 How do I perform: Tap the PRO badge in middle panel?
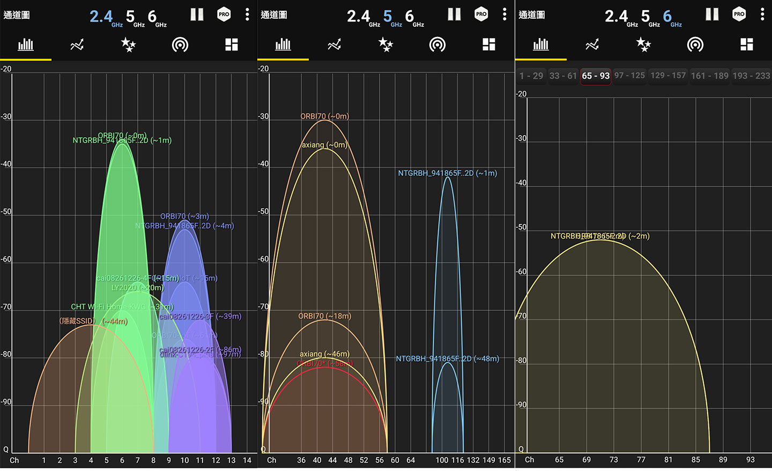coord(481,14)
